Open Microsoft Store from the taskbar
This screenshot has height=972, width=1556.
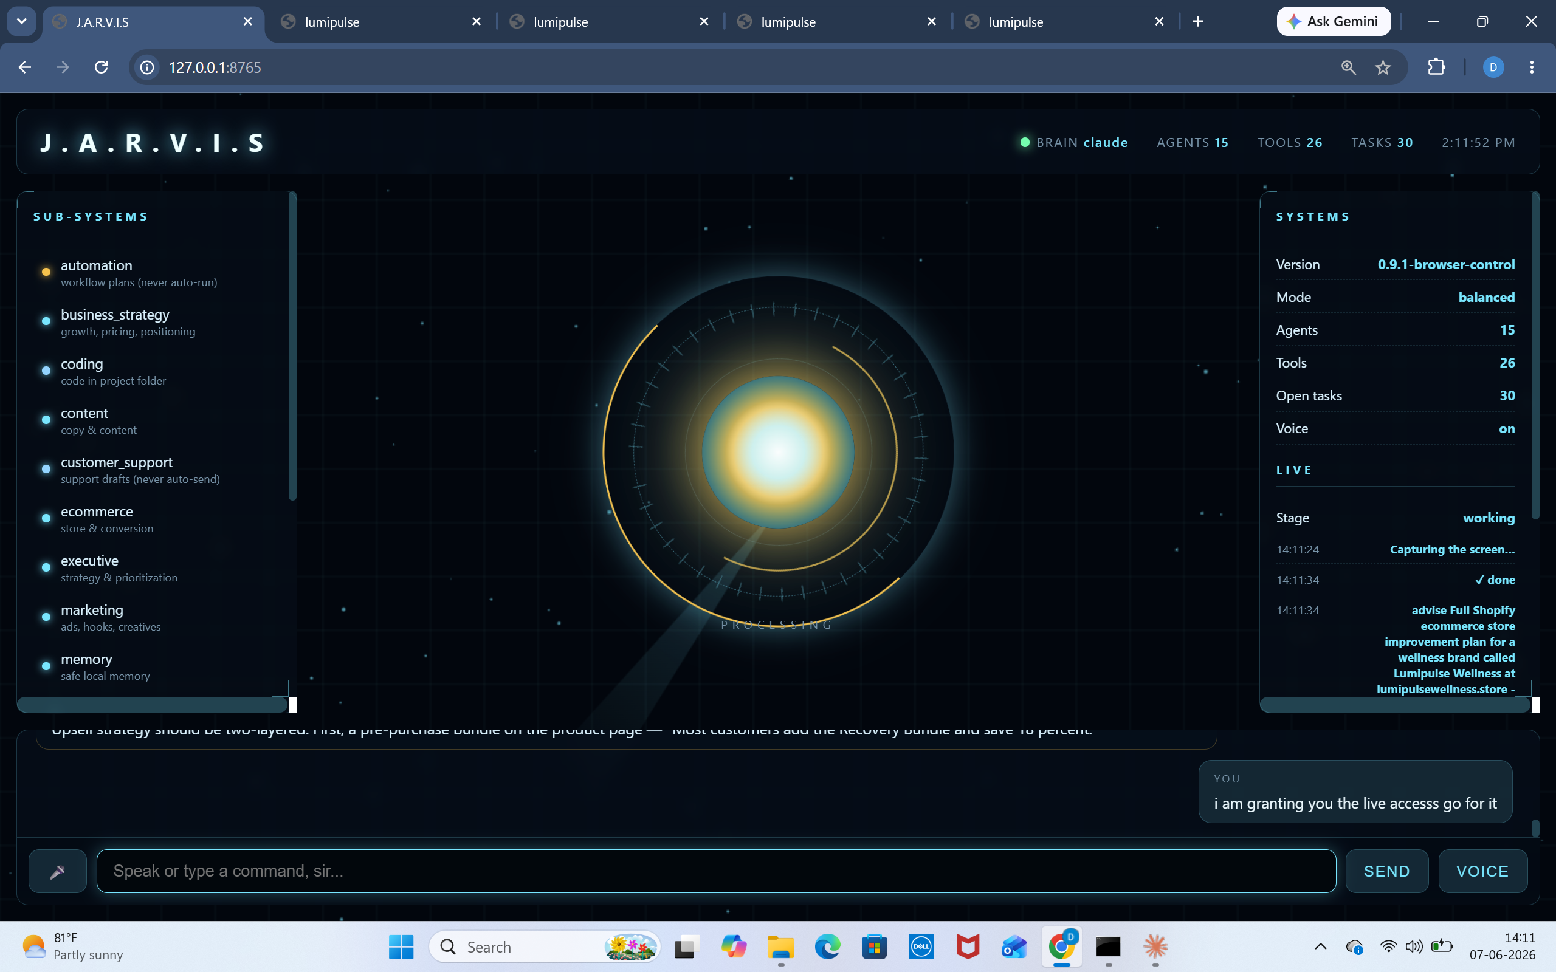click(875, 946)
